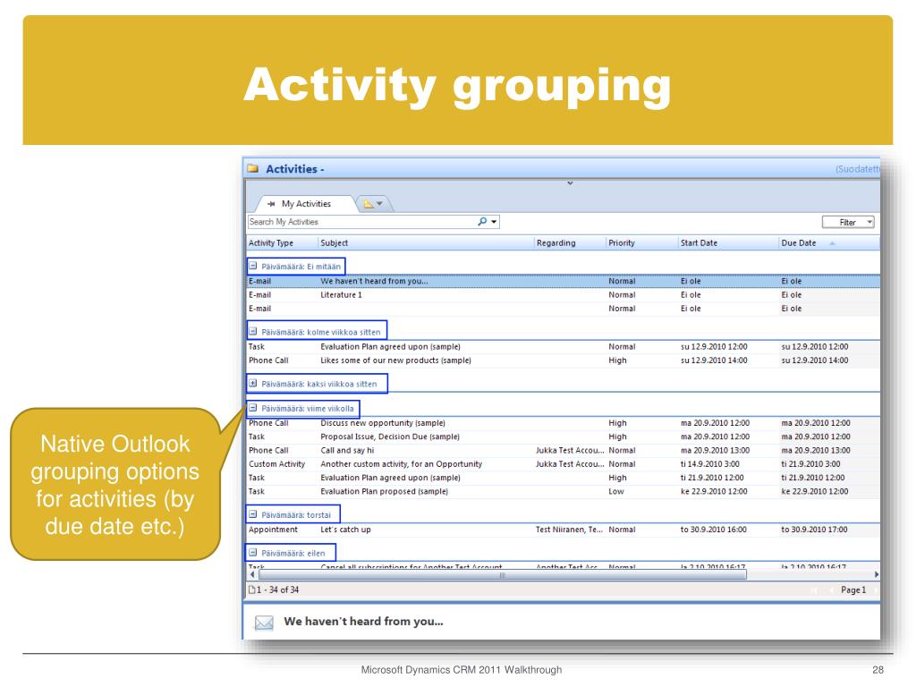This screenshot has width=916, height=687.
Task: Sort by the Subject column header
Action: [x=426, y=243]
